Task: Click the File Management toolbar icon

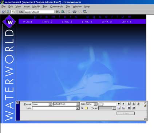Action: pyautogui.click(x=58, y=12)
